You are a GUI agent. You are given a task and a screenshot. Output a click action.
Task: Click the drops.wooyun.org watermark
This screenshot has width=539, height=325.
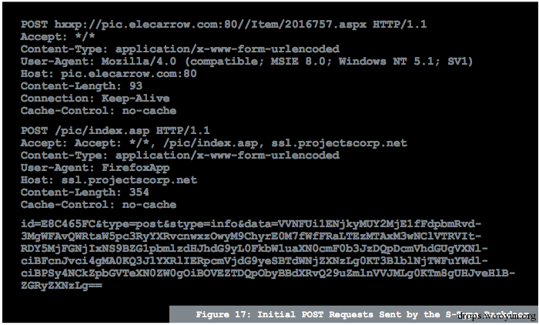click(497, 317)
